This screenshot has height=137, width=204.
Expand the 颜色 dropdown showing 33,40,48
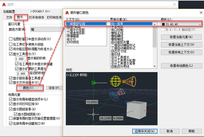coord(181,24)
